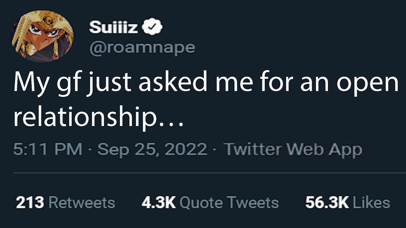Viewport: 406px width, 228px height.
Task: Click the 56.3K like count number
Action: click(327, 203)
